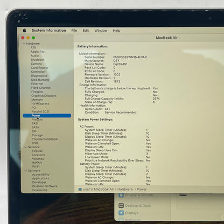The height and width of the screenshot is (224, 224).
Task: Open the Help menu
Action: point(116,31)
